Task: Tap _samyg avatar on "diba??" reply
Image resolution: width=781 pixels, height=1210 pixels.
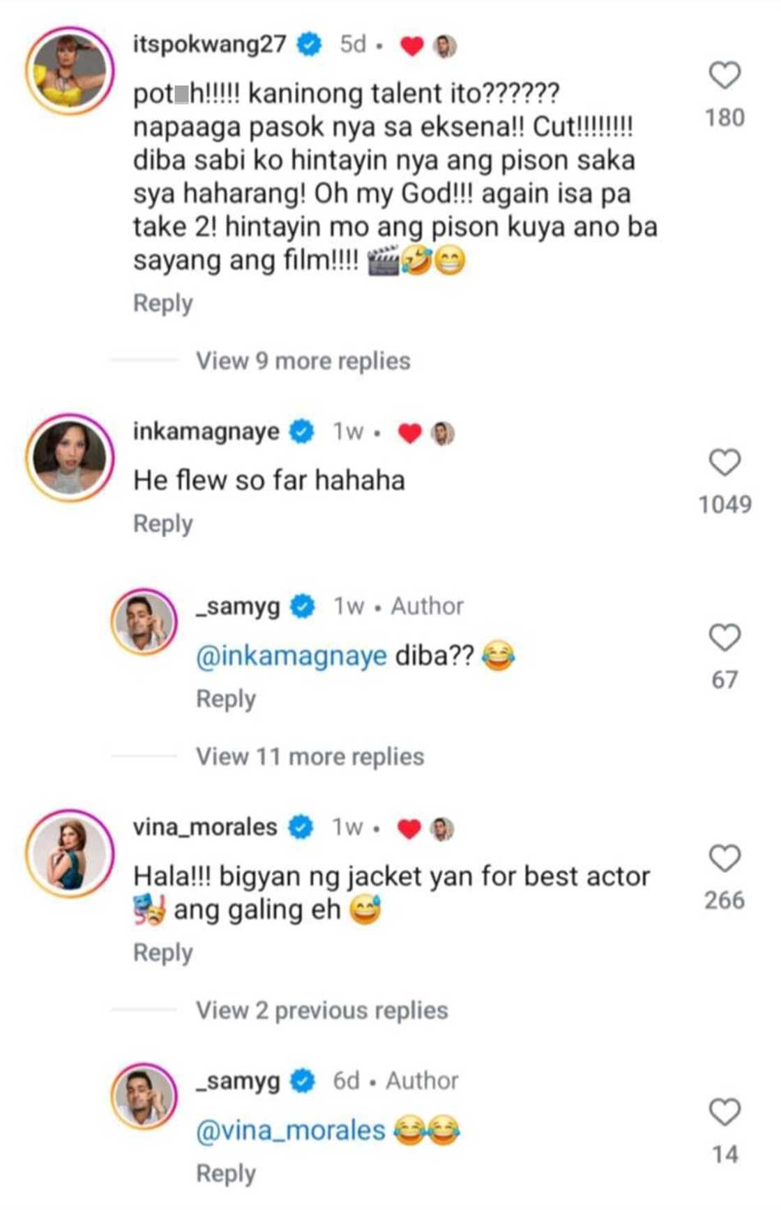Action: pyautogui.click(x=144, y=621)
